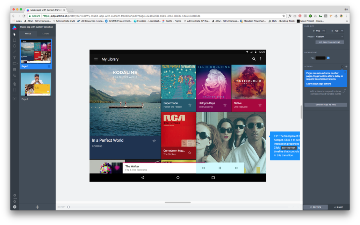Screen dimensions: 360x225
Task: Select the Page 1 thumbnail
Action: pyautogui.click(x=36, y=52)
